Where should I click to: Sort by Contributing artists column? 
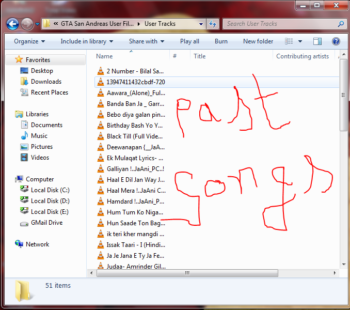tap(304, 56)
